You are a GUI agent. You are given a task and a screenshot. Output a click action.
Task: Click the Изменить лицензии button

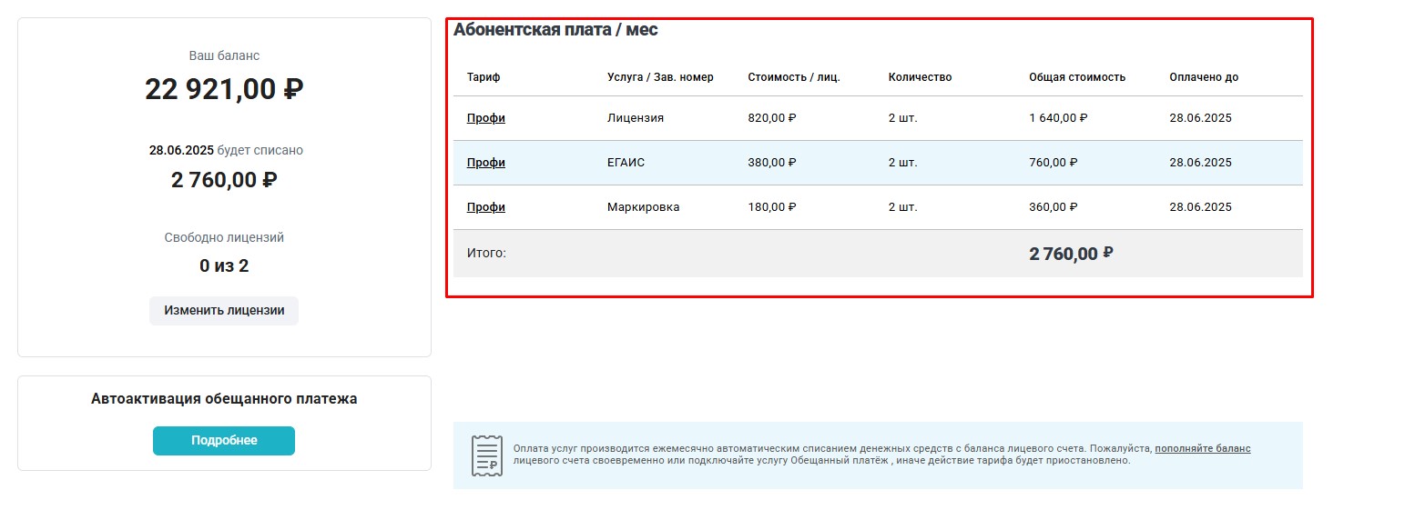(224, 310)
